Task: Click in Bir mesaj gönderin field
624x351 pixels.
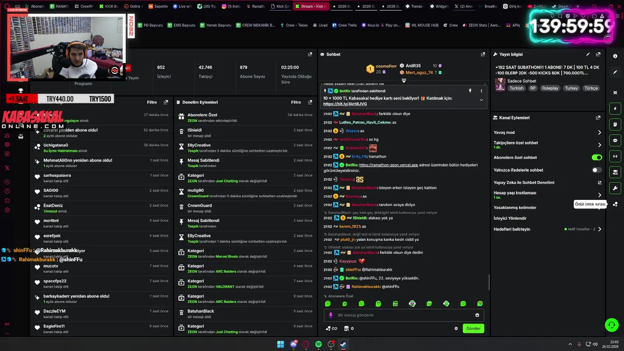Action: pyautogui.click(x=404, y=315)
